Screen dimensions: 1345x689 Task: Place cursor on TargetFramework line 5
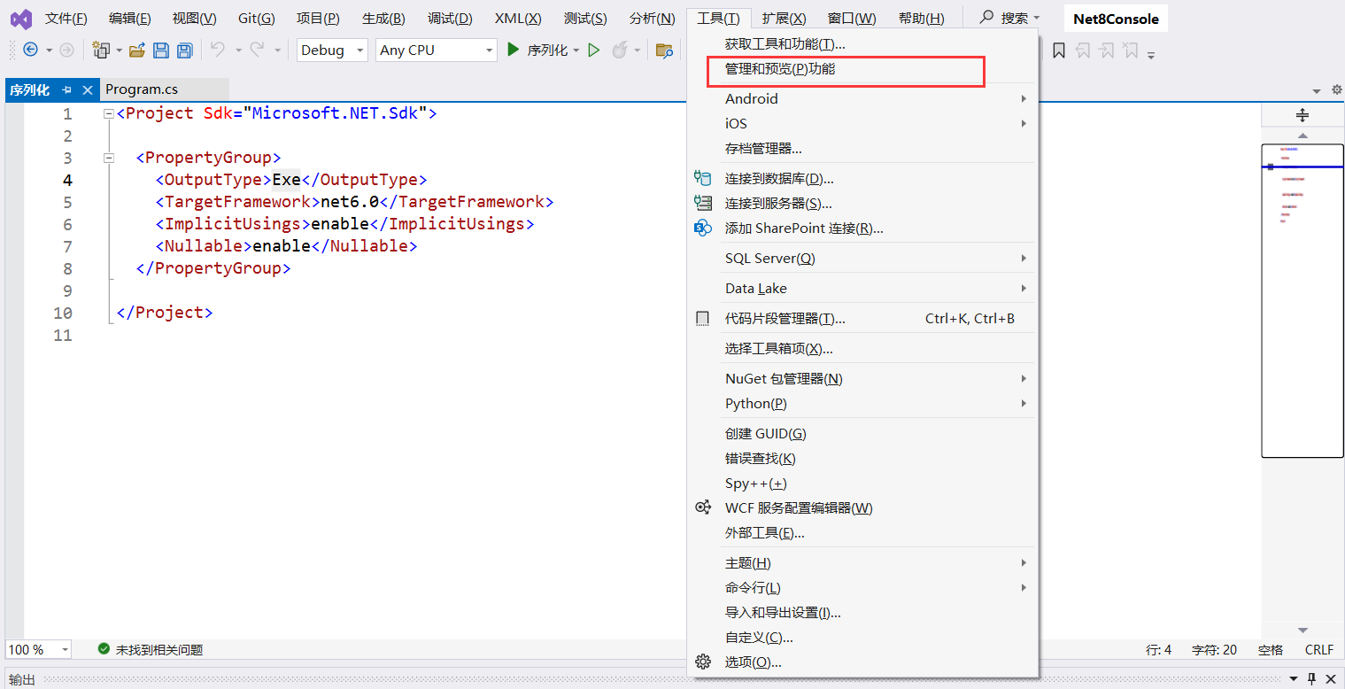354,202
